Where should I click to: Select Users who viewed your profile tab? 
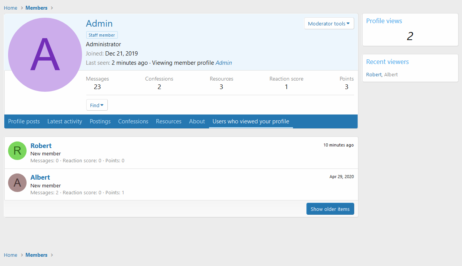(251, 121)
